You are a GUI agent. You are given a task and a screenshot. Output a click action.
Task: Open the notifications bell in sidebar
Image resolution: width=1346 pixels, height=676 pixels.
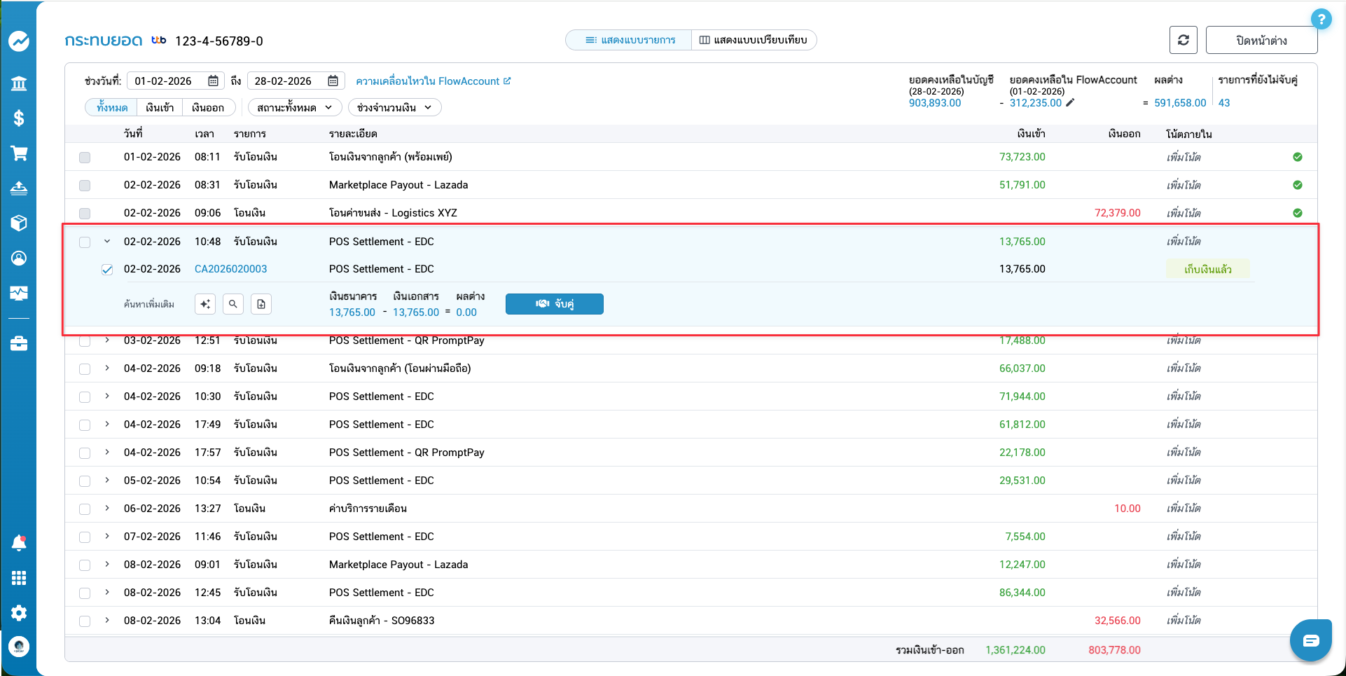pyautogui.click(x=19, y=543)
